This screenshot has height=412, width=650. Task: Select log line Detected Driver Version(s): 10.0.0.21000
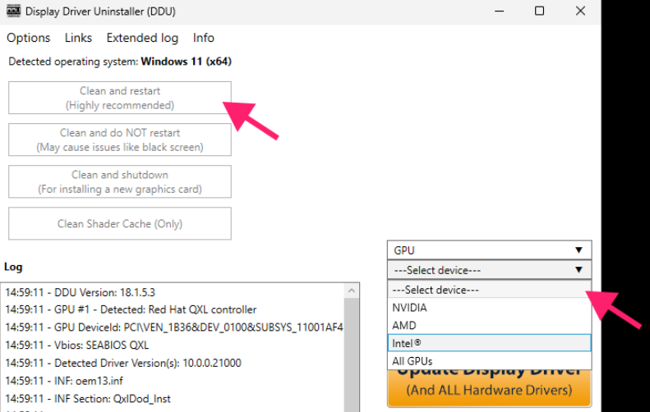click(x=123, y=363)
